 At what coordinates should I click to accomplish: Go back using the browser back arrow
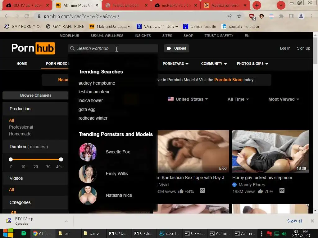[7, 16]
